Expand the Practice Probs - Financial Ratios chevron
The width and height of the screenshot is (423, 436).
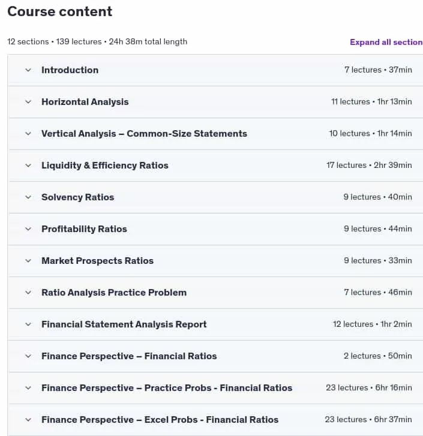(x=28, y=388)
